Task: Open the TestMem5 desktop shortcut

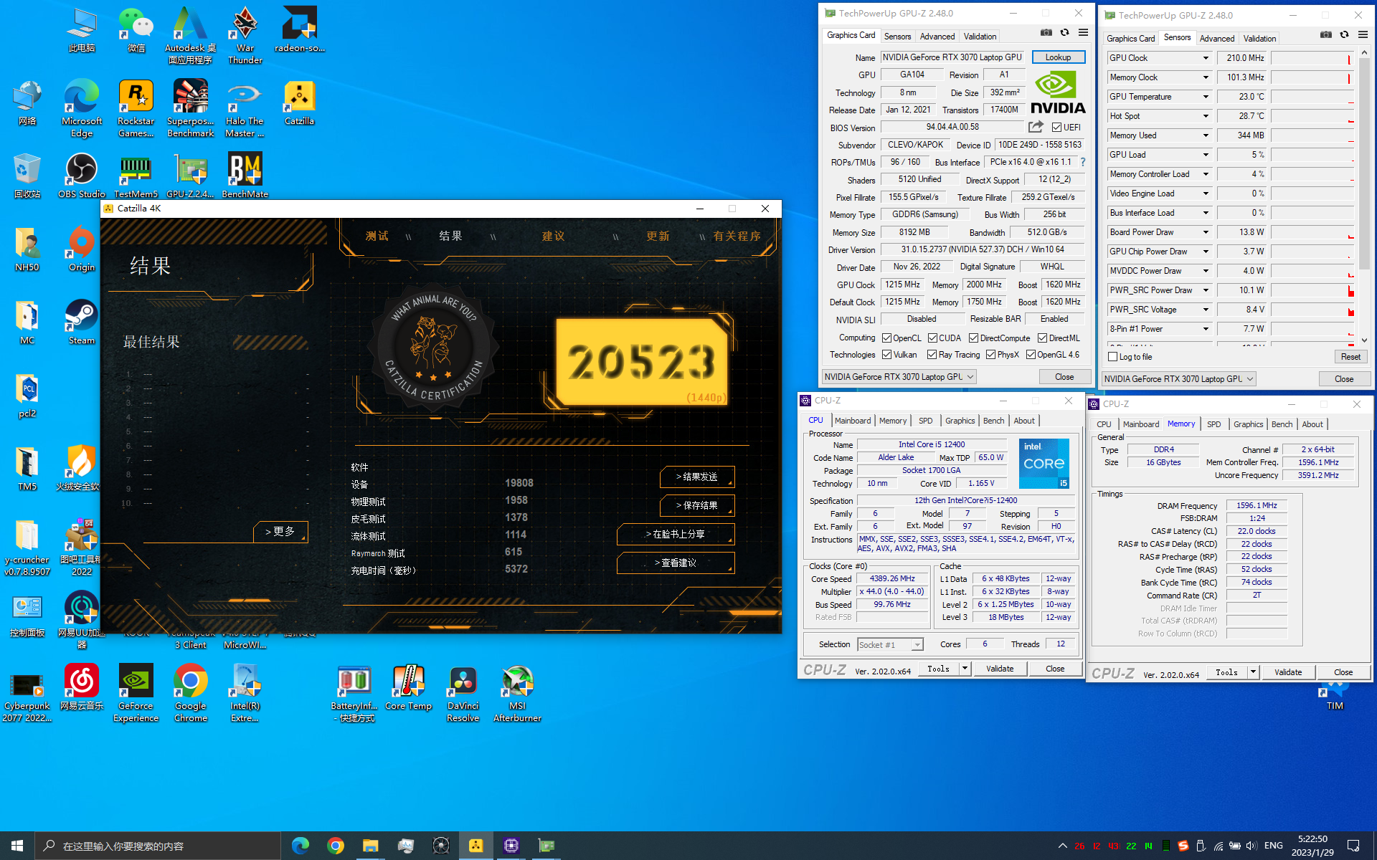Action: tap(136, 176)
